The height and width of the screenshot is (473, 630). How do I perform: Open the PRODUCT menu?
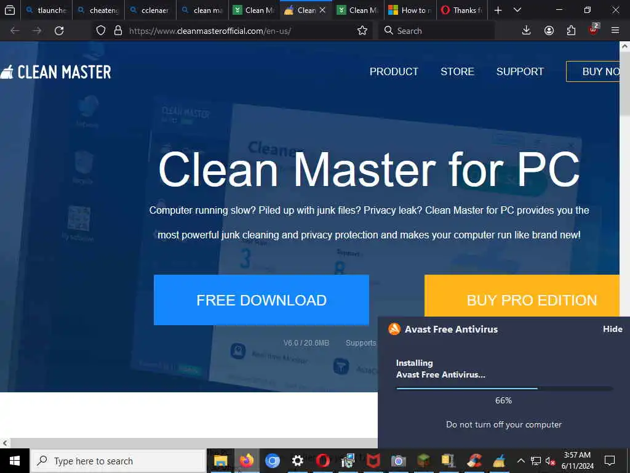pyautogui.click(x=394, y=71)
